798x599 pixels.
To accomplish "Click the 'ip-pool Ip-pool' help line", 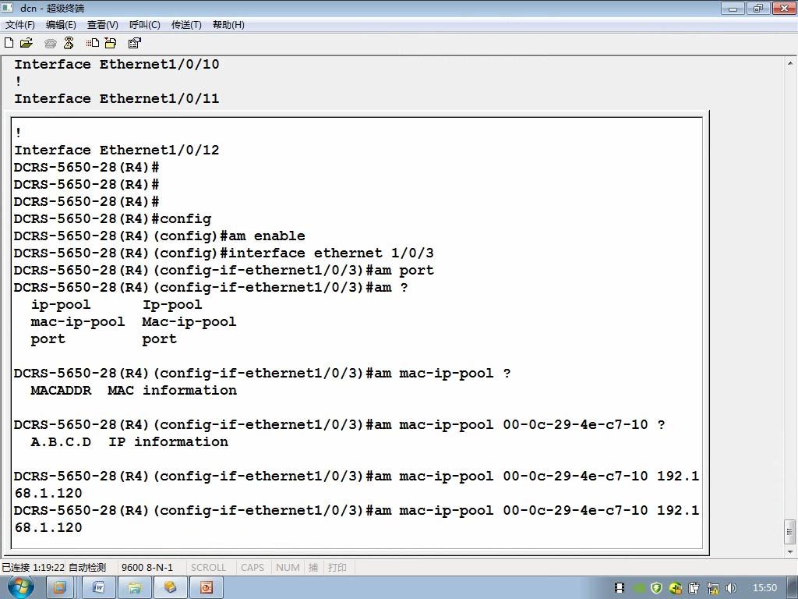I will coord(116,305).
